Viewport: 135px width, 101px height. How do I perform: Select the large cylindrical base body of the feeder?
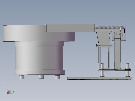pyautogui.click(x=39, y=58)
